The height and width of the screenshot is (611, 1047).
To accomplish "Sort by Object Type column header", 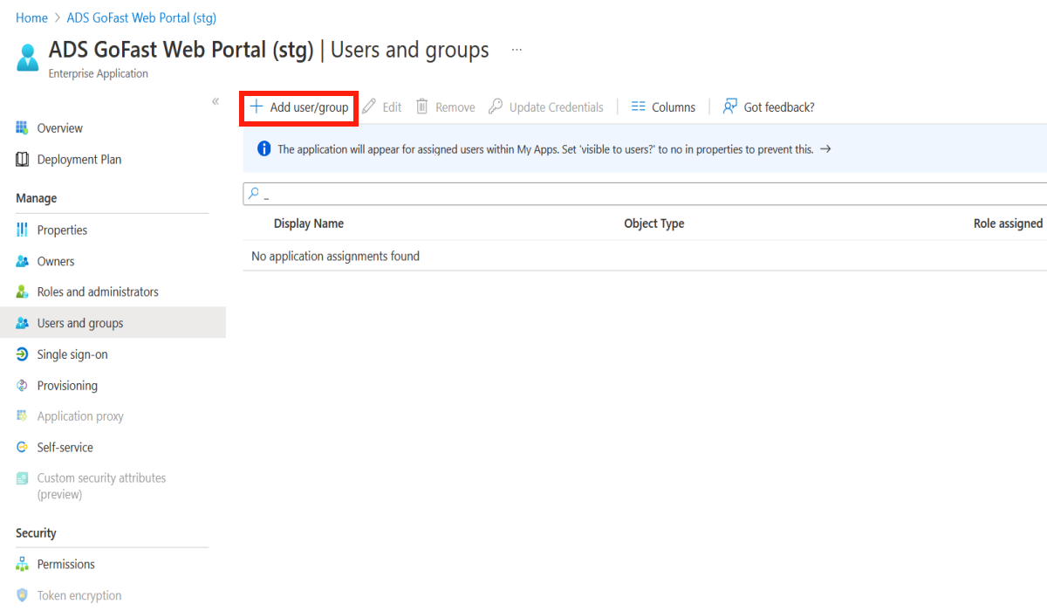I will [654, 223].
